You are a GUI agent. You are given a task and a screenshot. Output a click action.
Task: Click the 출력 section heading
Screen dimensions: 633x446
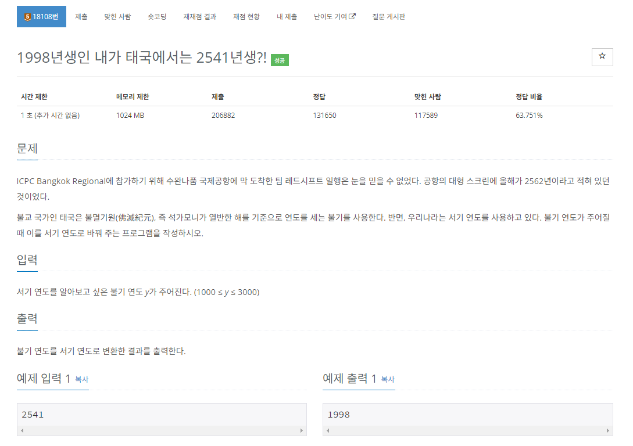(27, 319)
